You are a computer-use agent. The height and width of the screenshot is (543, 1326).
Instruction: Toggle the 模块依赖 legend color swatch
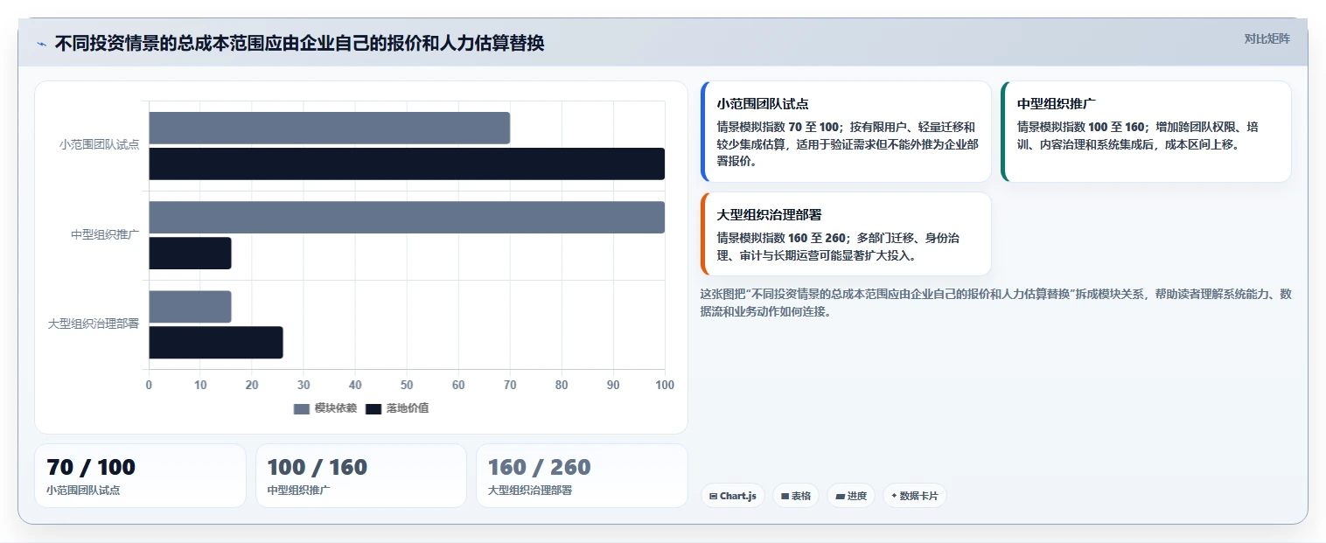tap(302, 409)
